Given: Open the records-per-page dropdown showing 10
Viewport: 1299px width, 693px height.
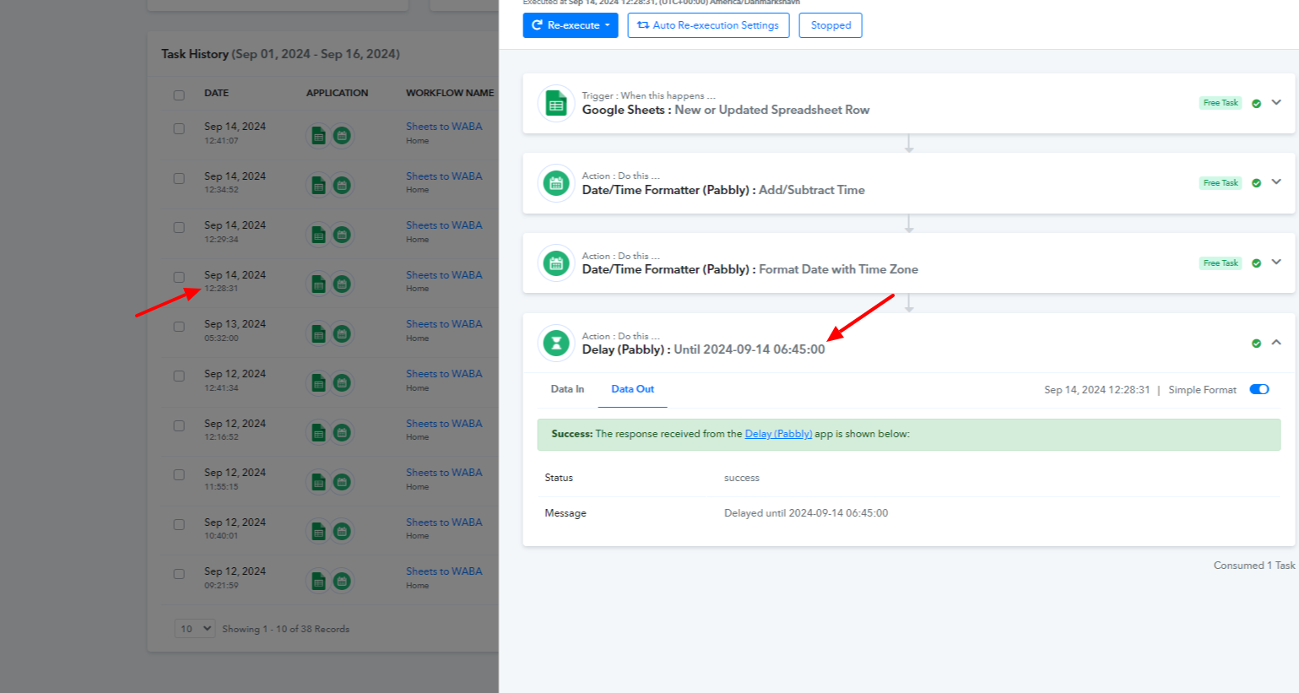Looking at the screenshot, I should pyautogui.click(x=195, y=629).
